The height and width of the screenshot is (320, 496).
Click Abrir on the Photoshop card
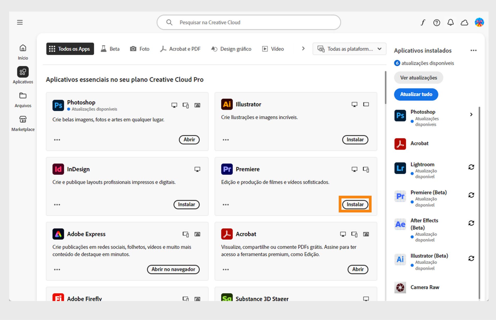[x=189, y=140]
